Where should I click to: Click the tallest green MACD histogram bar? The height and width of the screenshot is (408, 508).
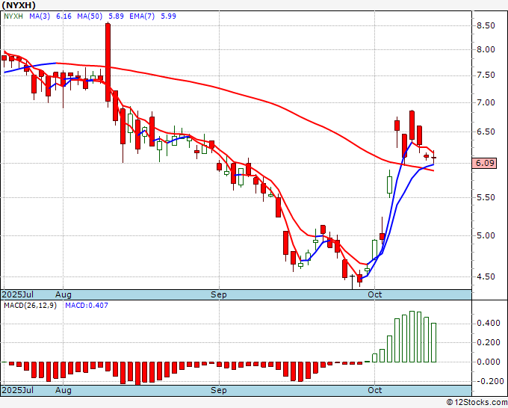pyautogui.click(x=412, y=337)
